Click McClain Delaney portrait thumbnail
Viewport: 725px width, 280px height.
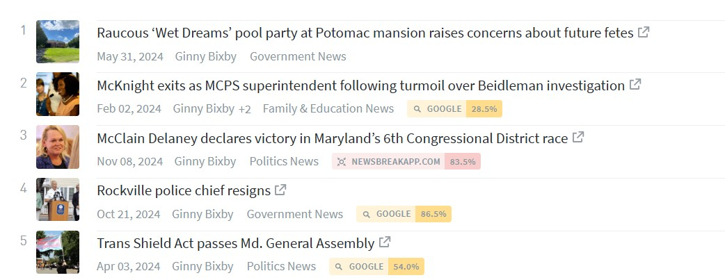point(58,147)
